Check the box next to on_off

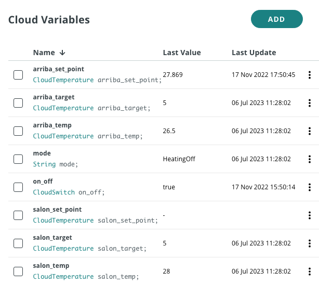click(x=18, y=187)
